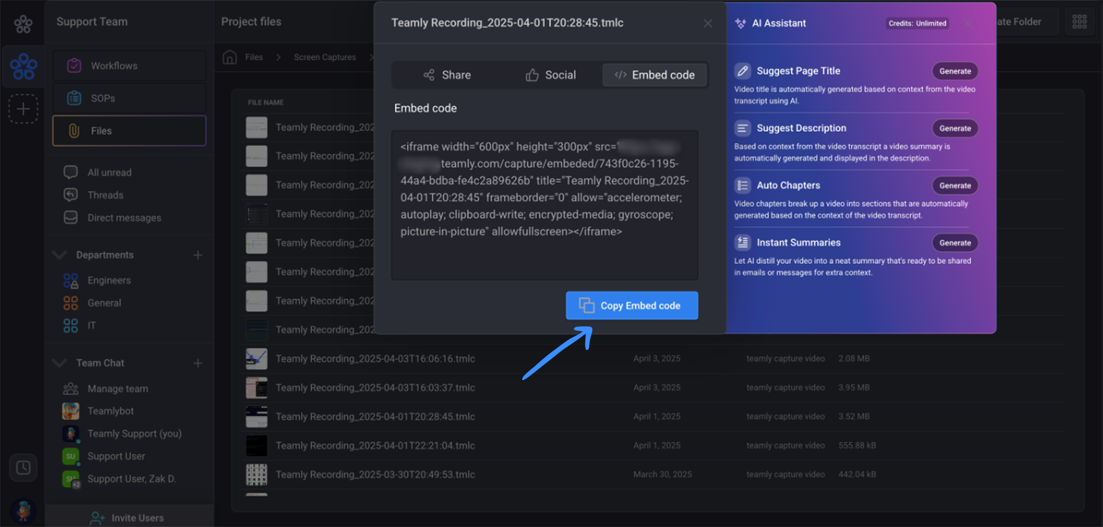Go to home folder icon in breadcrumb
The height and width of the screenshot is (527, 1103).
230,57
